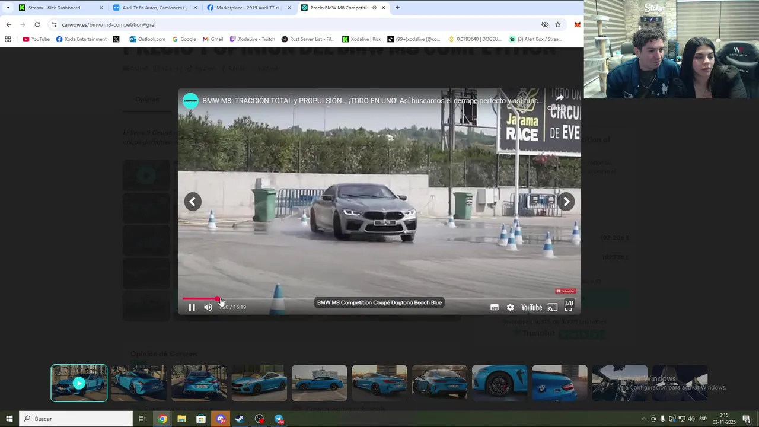The height and width of the screenshot is (427, 759).
Task: Open the apps grid in bookmarks bar
Action: (x=8, y=39)
